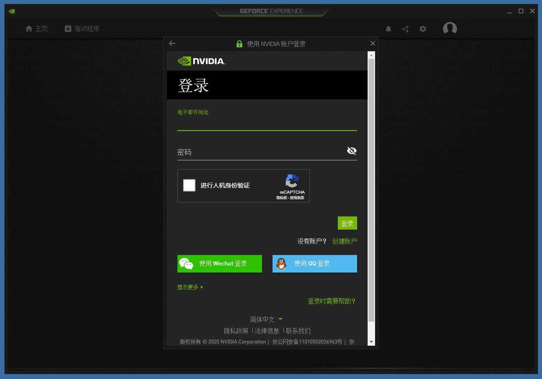Screen dimensions: 542x379
Task: Open the 法律信息 link
Action: point(267,331)
